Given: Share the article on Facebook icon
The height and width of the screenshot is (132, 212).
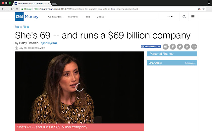Looking at the screenshot, I should click(x=173, y=47).
